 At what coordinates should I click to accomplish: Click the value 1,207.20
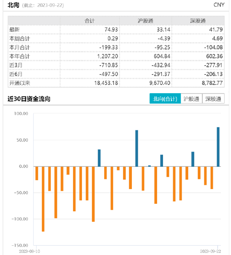[x=108, y=56]
